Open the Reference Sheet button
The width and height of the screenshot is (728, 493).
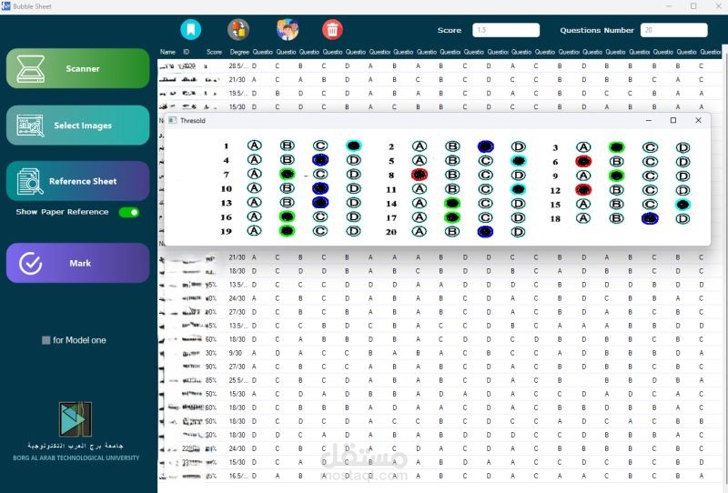coord(78,181)
